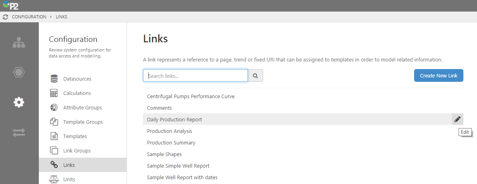Select the Production Summary link row

pos(171,143)
